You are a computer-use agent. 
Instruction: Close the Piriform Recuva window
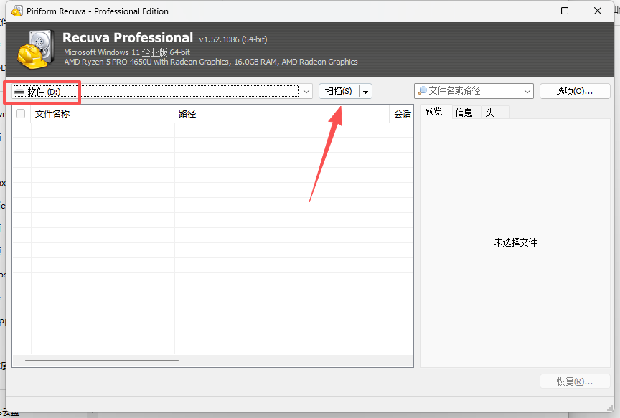click(x=598, y=11)
